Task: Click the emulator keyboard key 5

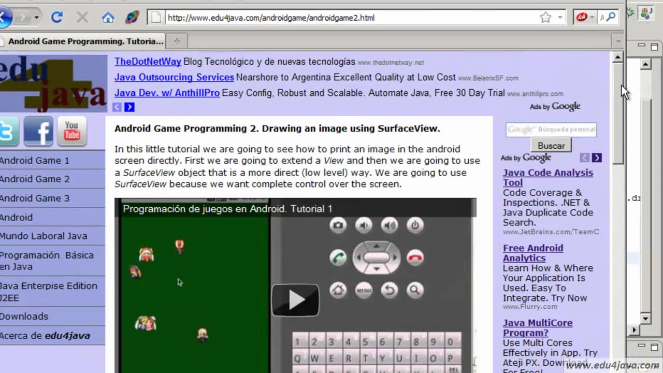Action: tap(365, 342)
